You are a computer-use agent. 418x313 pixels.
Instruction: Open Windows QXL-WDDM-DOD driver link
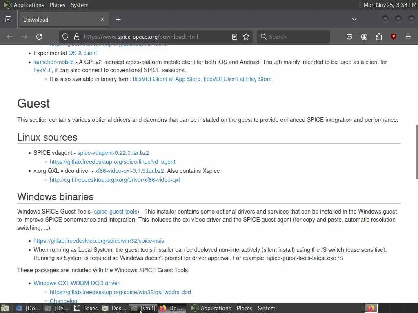click(x=76, y=283)
